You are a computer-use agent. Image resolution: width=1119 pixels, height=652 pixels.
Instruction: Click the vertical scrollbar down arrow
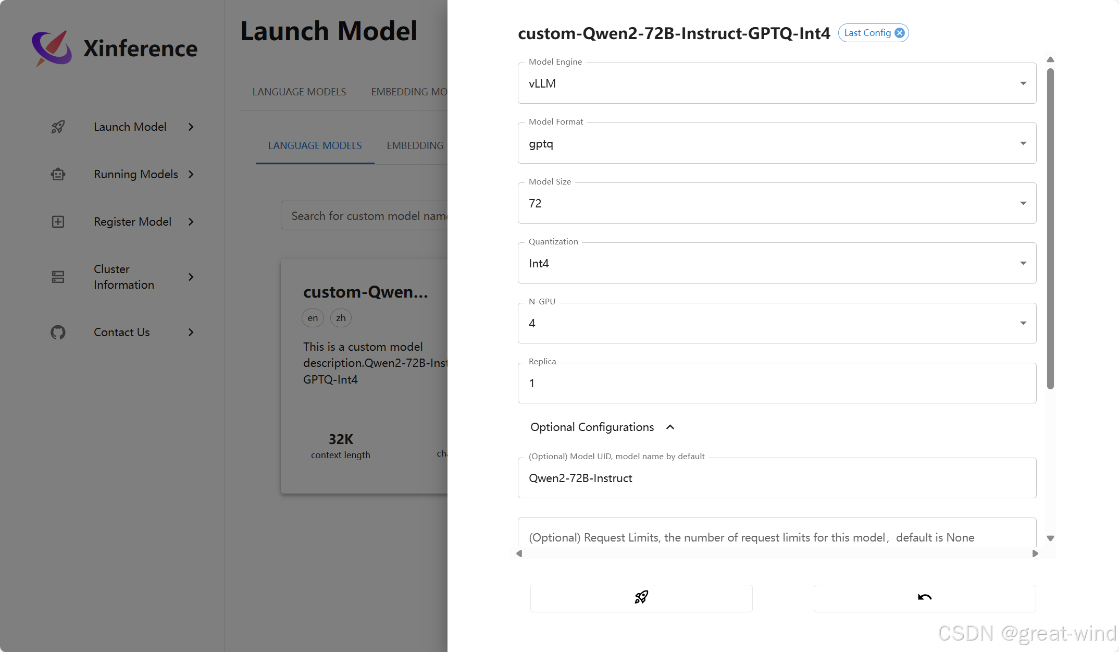(1050, 538)
